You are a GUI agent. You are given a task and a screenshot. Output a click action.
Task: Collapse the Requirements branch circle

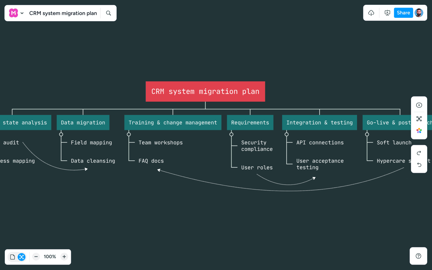coord(231,134)
